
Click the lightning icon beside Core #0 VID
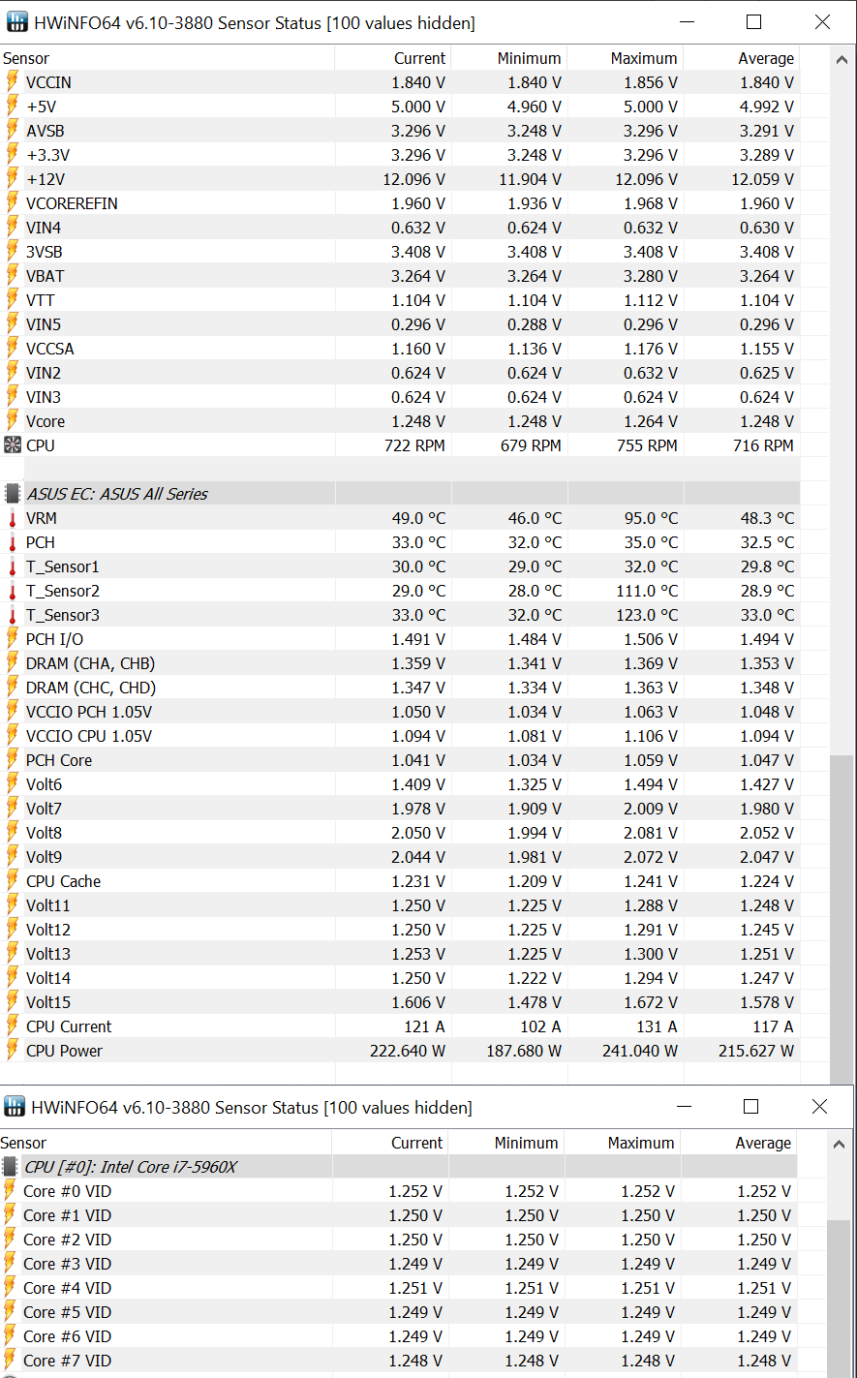[x=10, y=1191]
